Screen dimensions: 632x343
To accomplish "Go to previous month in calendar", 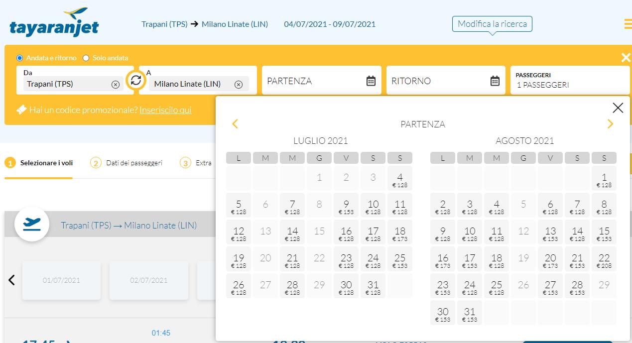I will tap(235, 124).
